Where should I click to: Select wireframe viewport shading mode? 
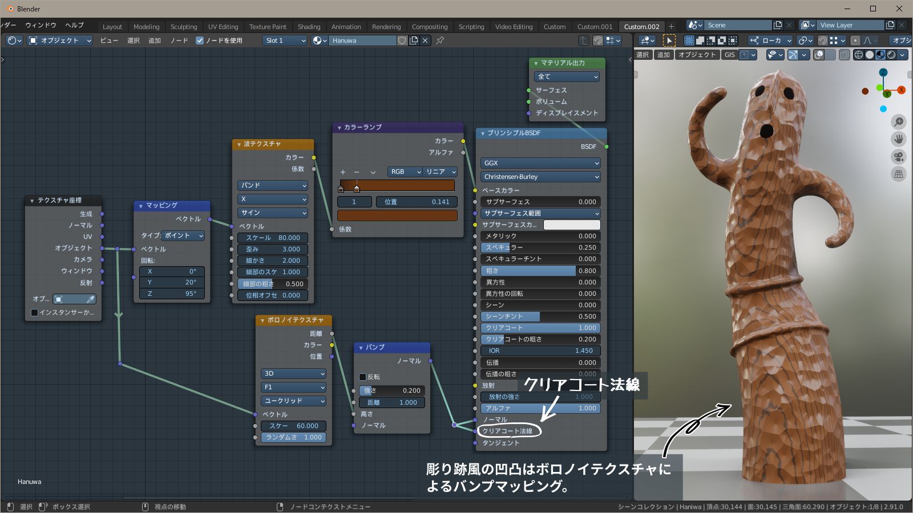point(859,55)
